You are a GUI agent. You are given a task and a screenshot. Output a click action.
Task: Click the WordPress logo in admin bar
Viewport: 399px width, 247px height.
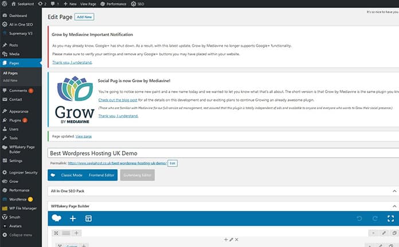coord(5,4)
